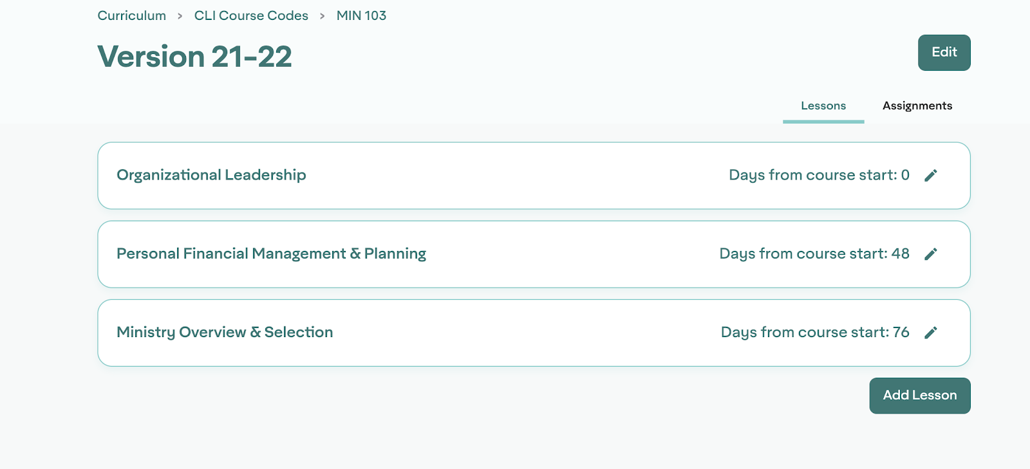Click pencil icon beside Ministry Overview & Selection
Screen dimensions: 1030x469
click(930, 333)
